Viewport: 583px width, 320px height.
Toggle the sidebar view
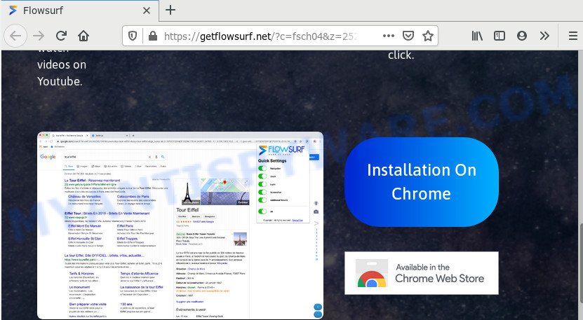pos(500,36)
